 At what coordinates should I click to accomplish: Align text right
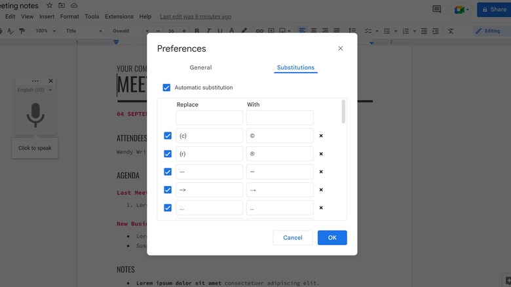[x=325, y=31]
